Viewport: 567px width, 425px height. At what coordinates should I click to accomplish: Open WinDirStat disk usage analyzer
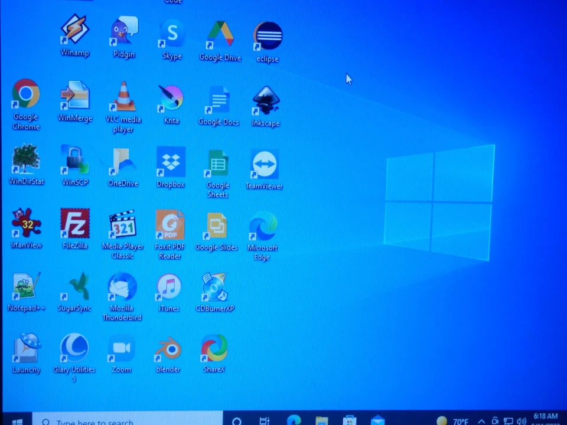tap(26, 161)
